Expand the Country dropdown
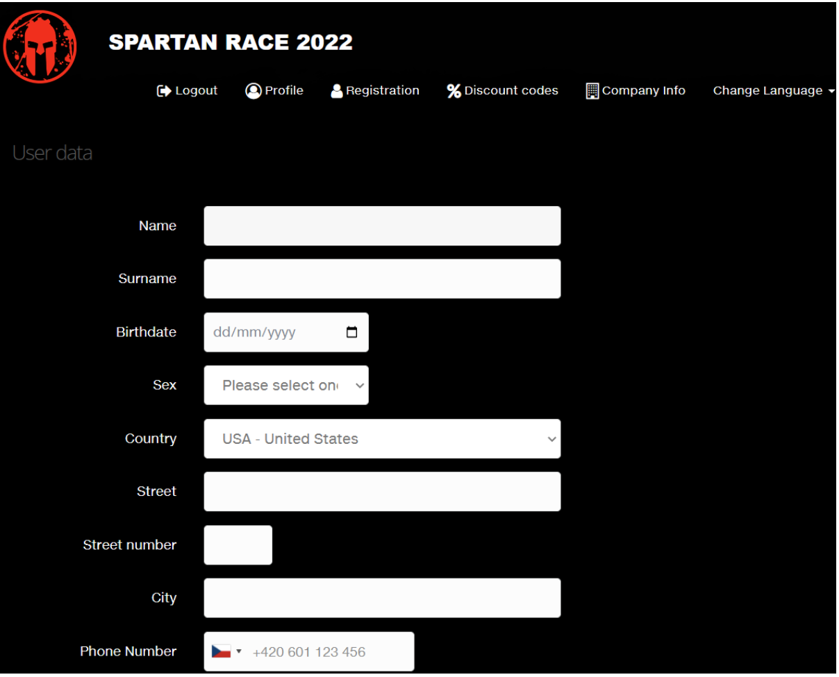Viewport: 839px width, 677px height. 382,439
